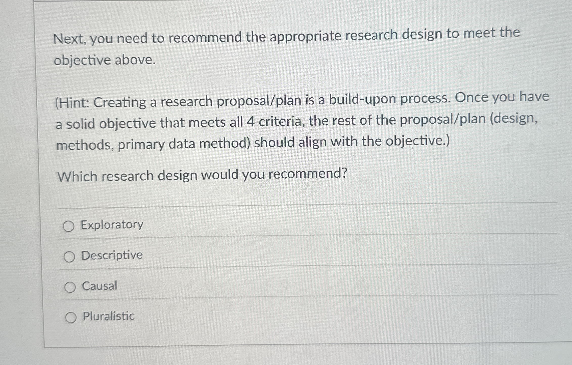Select the Exploratory radio button circle

click(68, 227)
